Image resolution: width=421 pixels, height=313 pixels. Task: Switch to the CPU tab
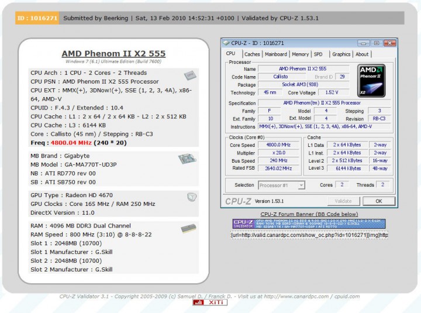pyautogui.click(x=230, y=53)
